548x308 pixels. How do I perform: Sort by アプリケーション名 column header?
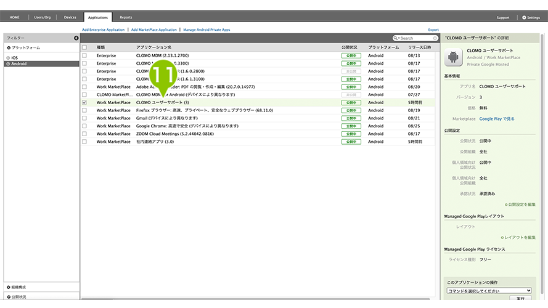click(153, 47)
